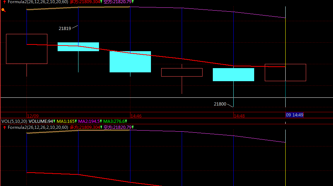Select the hollow red candle above the 12/09 label
This screenshot has height=186, width=333.
pos(27,49)
